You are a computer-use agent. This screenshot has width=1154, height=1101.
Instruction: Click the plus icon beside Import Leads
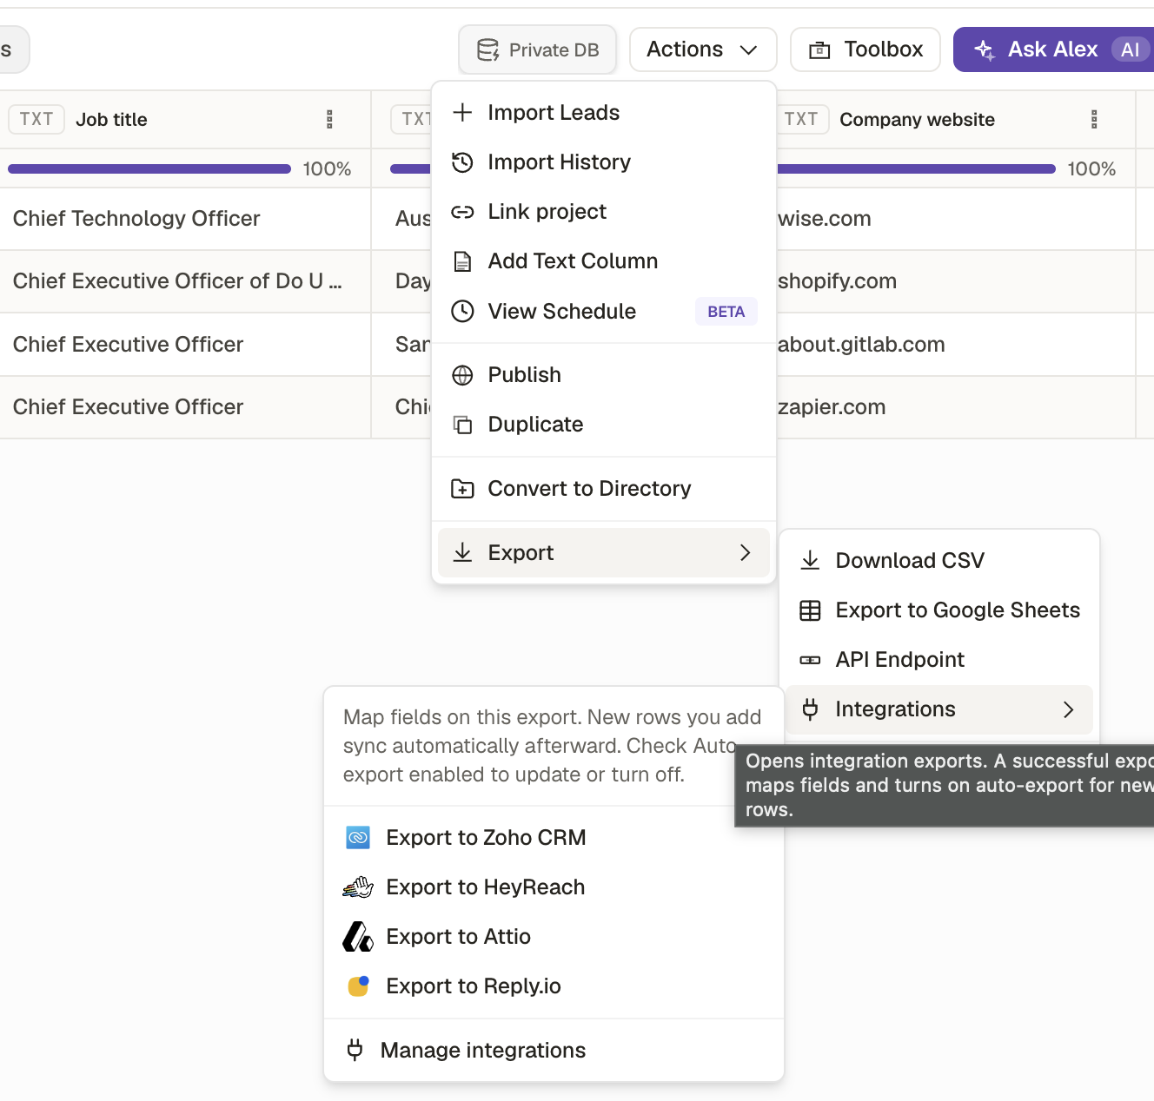tap(462, 112)
